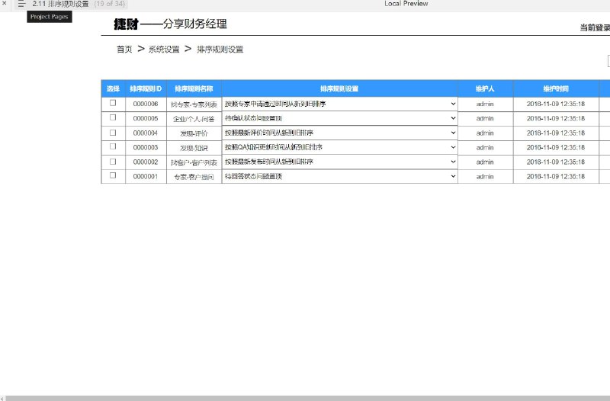This screenshot has width=610, height=401.
Task: Select ID cell 0000006
Action: [146, 104]
